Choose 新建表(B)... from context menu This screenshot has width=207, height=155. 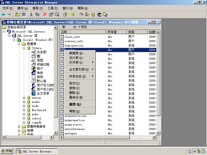coord(80,53)
